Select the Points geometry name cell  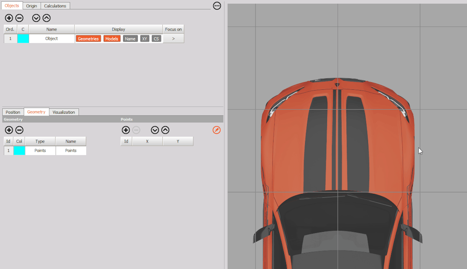[x=71, y=150]
